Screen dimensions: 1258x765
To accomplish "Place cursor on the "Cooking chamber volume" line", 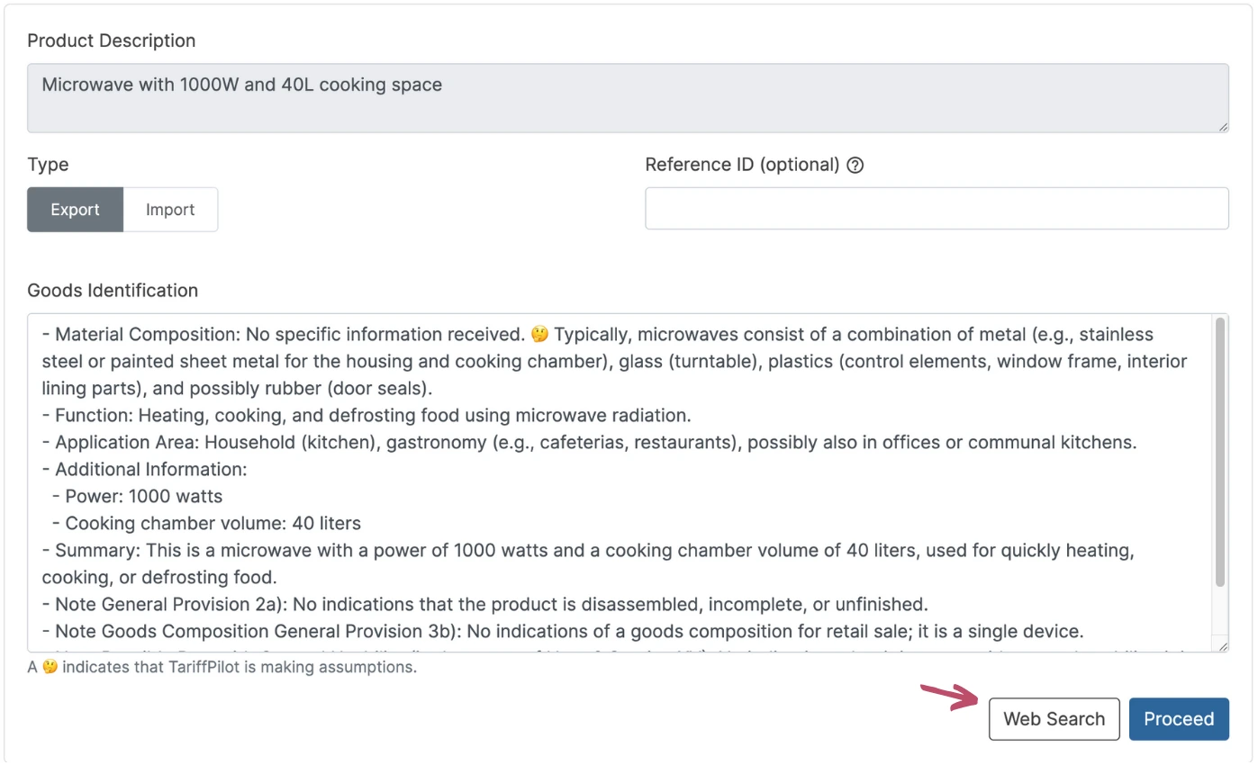I will tap(213, 524).
